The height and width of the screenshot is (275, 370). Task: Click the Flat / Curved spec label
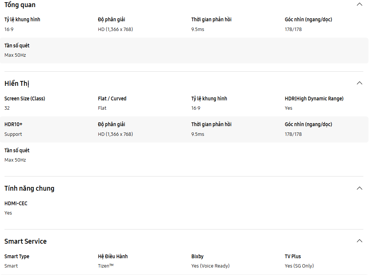[112, 99]
